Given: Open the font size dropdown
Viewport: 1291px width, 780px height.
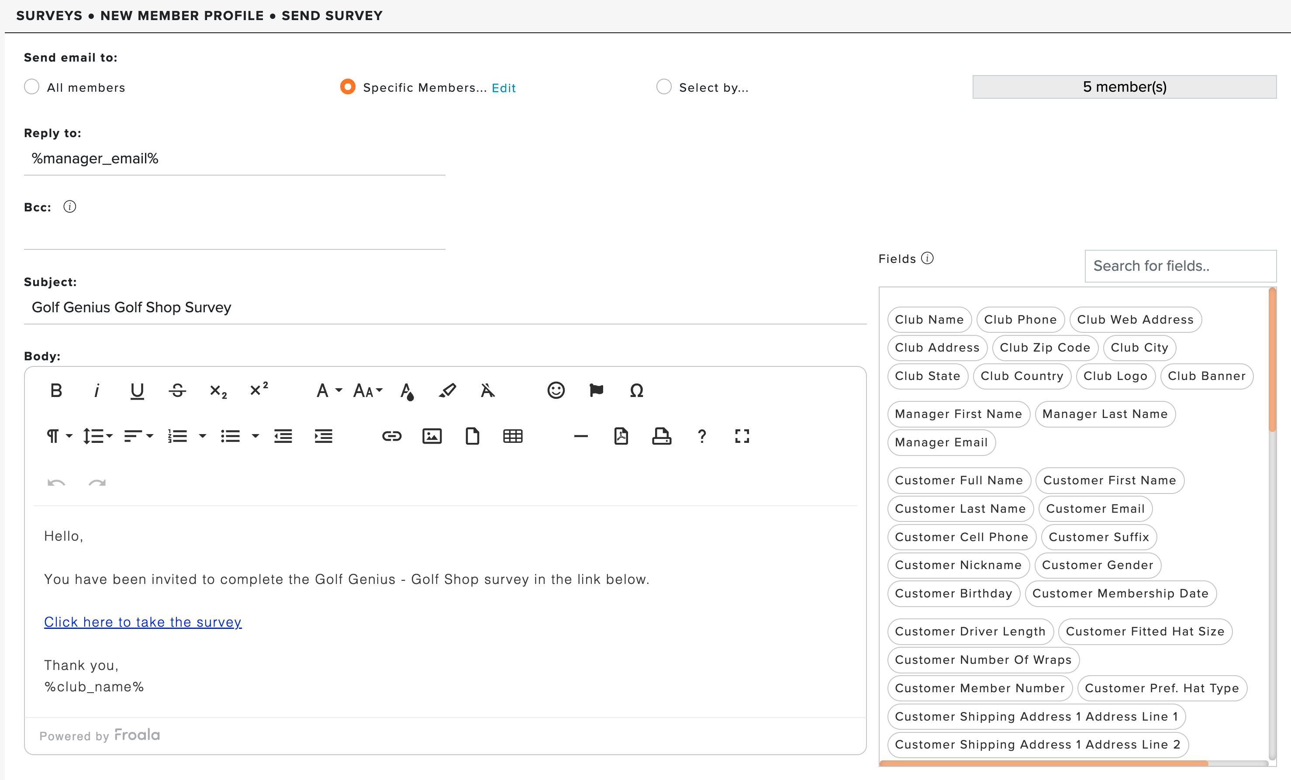Looking at the screenshot, I should tap(368, 391).
